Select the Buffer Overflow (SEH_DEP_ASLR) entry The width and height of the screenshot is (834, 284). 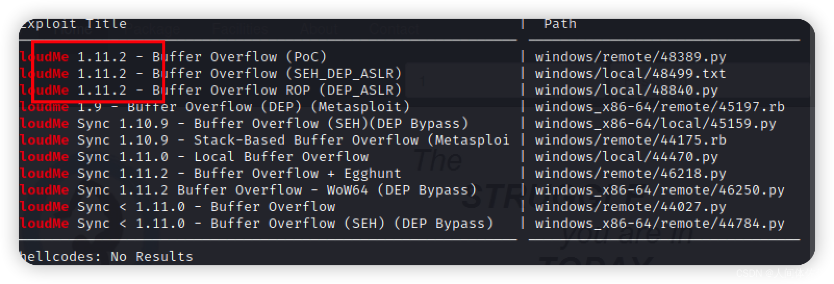276,73
